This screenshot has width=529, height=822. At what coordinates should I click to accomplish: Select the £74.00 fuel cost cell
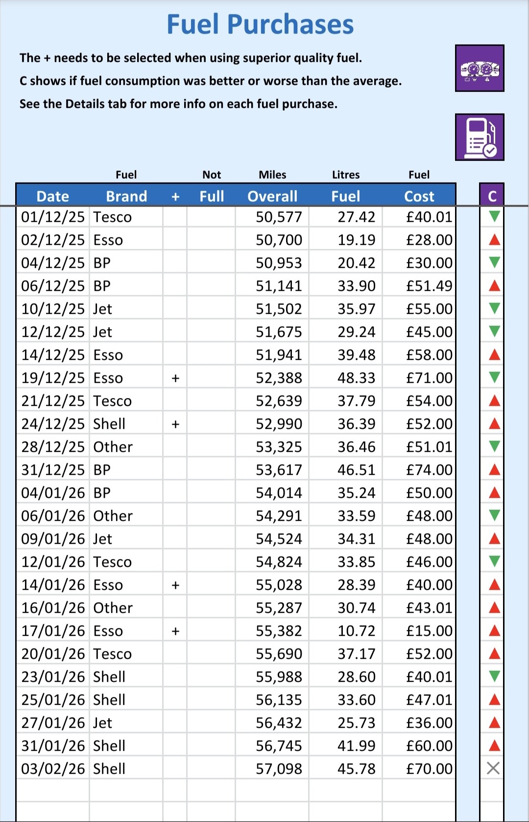419,470
